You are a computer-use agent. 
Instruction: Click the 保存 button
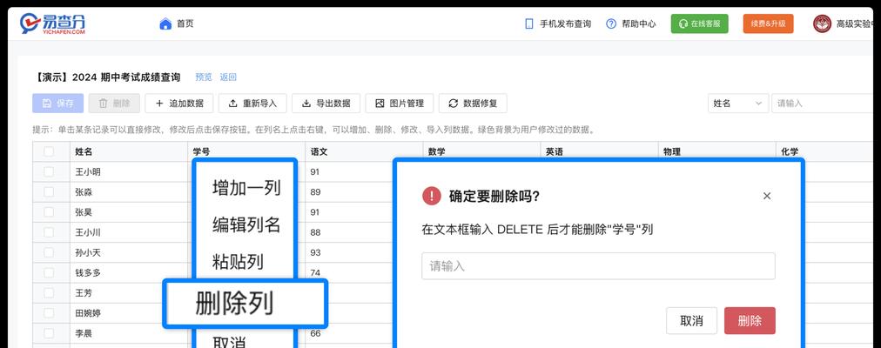coord(57,104)
